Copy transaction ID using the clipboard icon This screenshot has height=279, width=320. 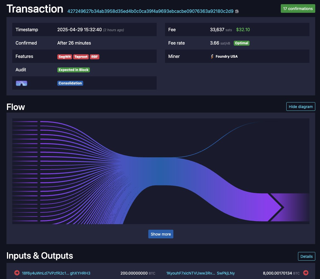[237, 11]
